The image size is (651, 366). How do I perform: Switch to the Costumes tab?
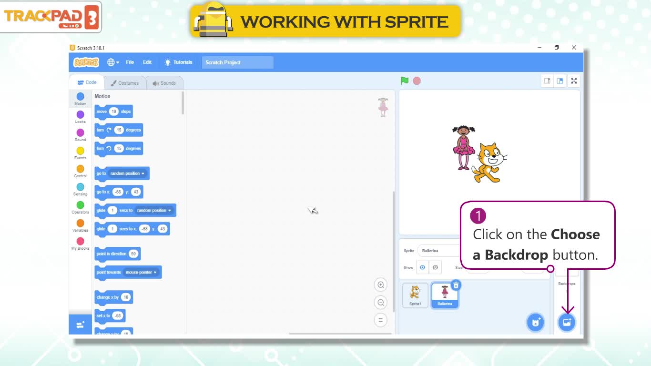point(124,83)
